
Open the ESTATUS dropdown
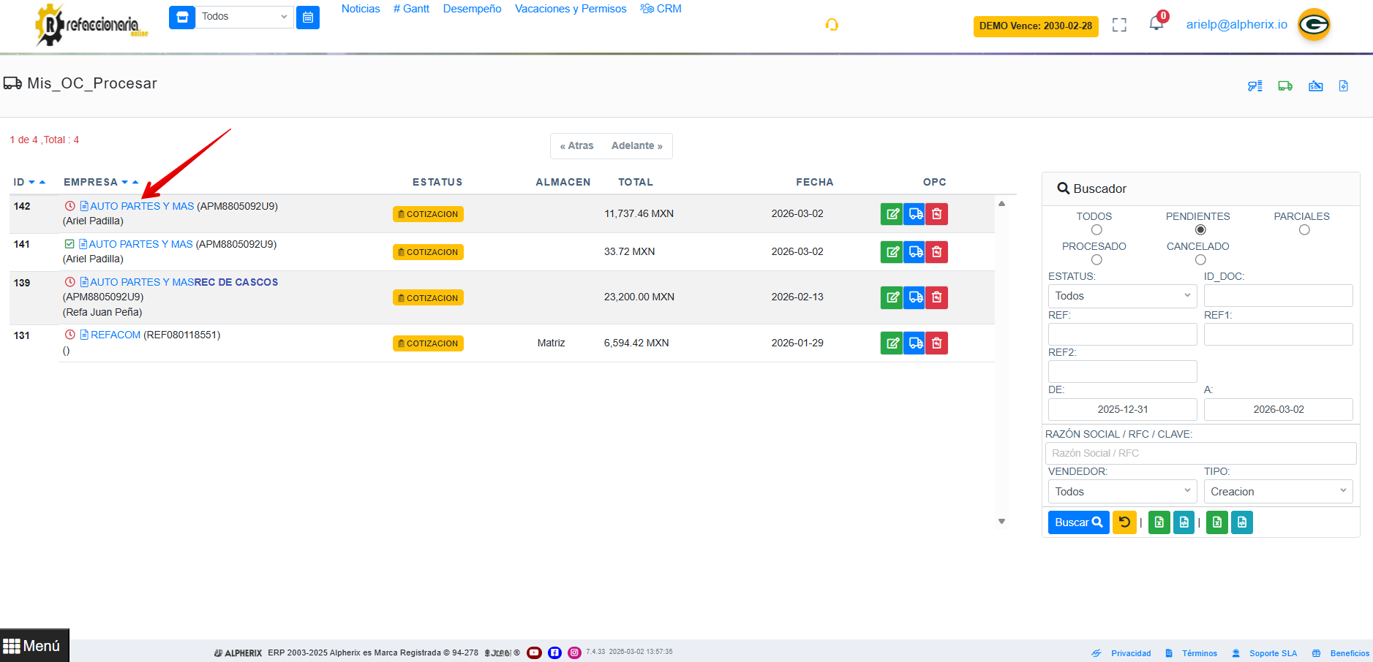point(1122,296)
